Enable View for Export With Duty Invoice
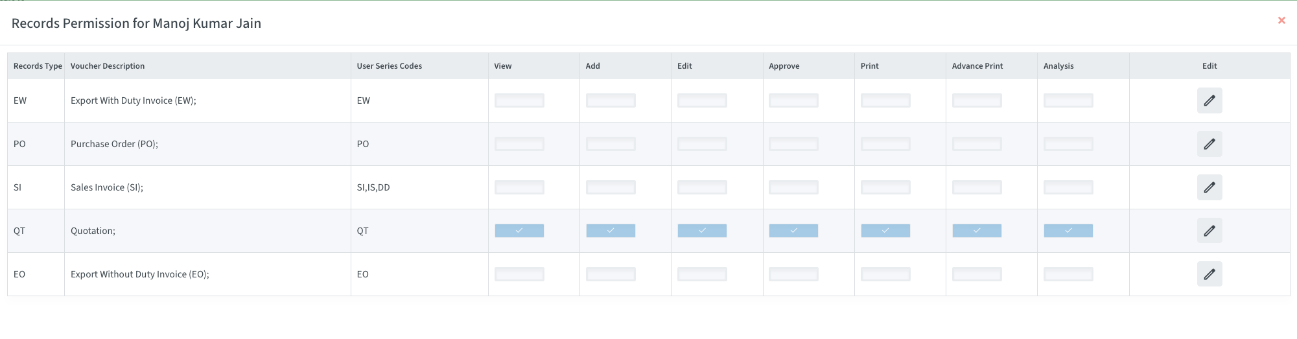 pyautogui.click(x=519, y=100)
